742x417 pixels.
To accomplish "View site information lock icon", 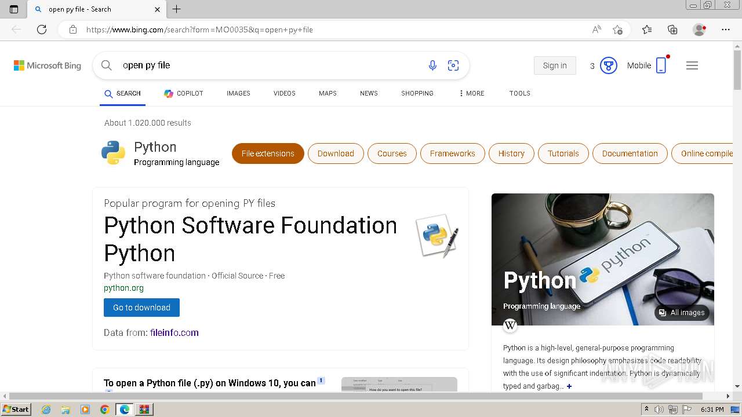I will [x=73, y=30].
